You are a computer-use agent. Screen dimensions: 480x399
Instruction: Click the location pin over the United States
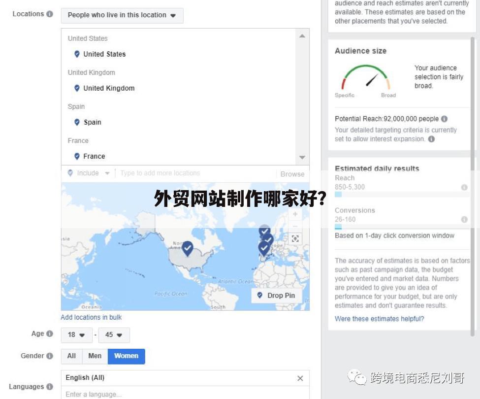pyautogui.click(x=187, y=249)
